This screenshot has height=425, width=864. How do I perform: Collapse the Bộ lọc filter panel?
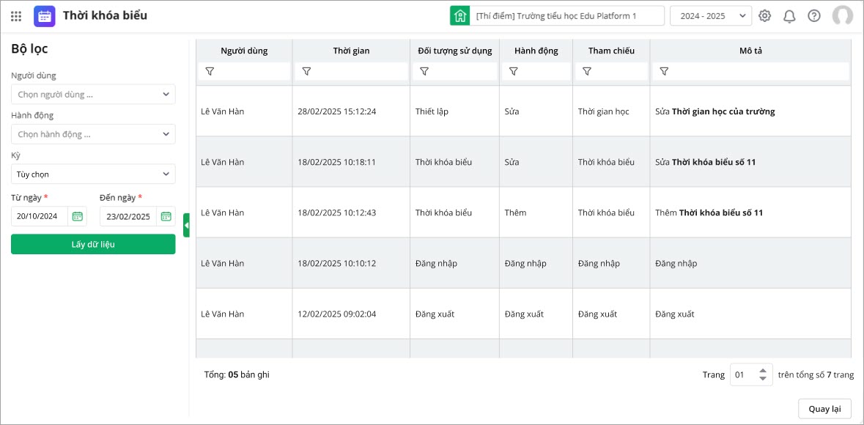coord(186,225)
